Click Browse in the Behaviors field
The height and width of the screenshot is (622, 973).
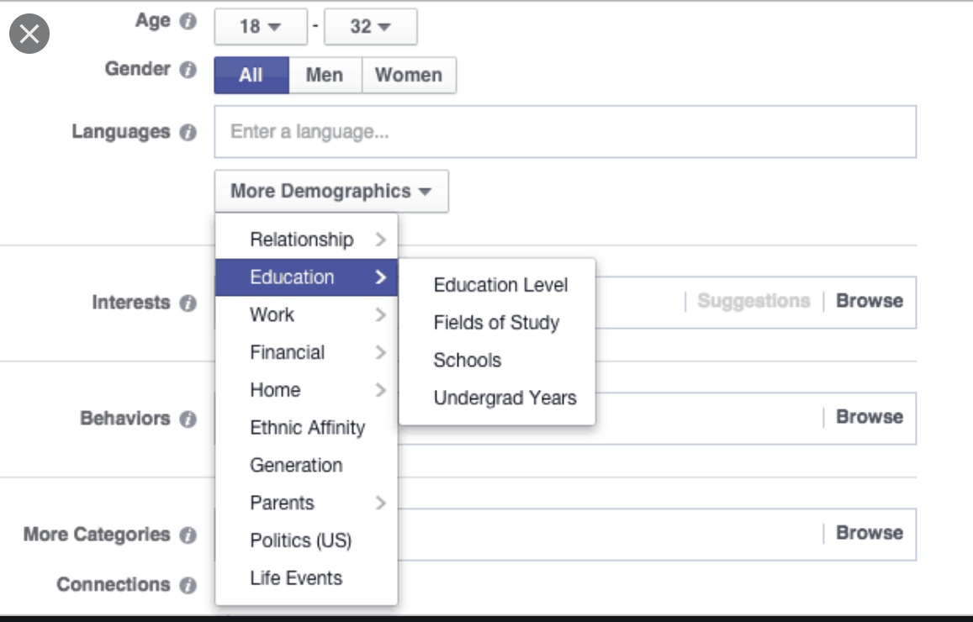[x=870, y=417]
